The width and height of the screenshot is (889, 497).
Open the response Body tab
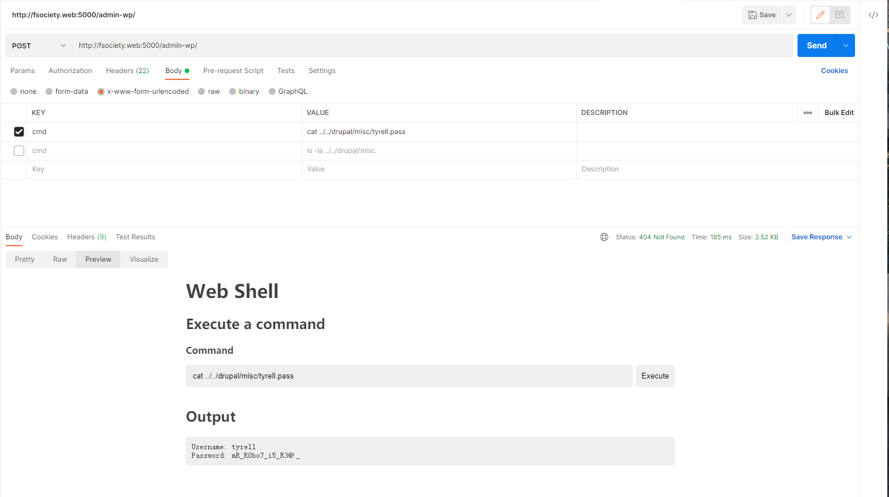14,237
